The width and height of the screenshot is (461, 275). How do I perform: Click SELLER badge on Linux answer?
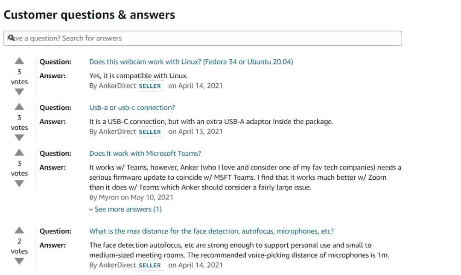[x=150, y=86]
